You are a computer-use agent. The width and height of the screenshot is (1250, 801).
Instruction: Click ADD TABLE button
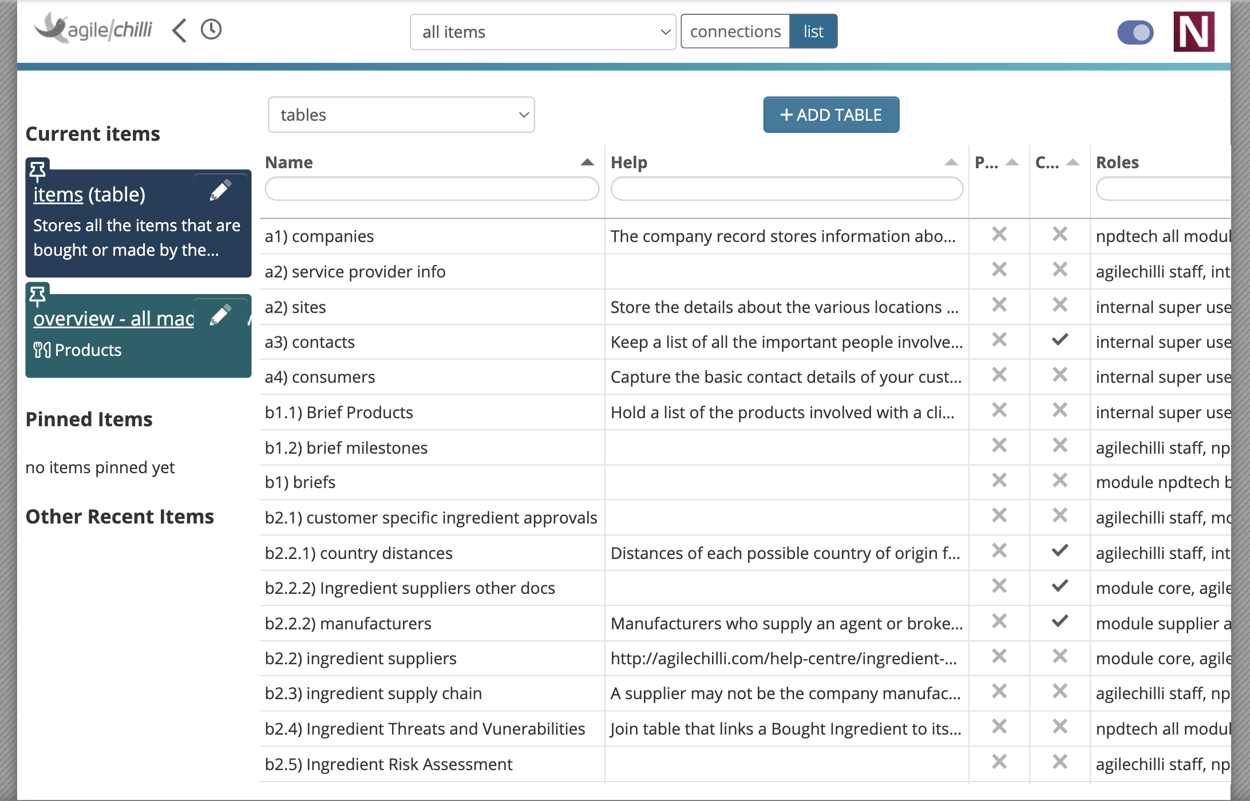point(831,114)
